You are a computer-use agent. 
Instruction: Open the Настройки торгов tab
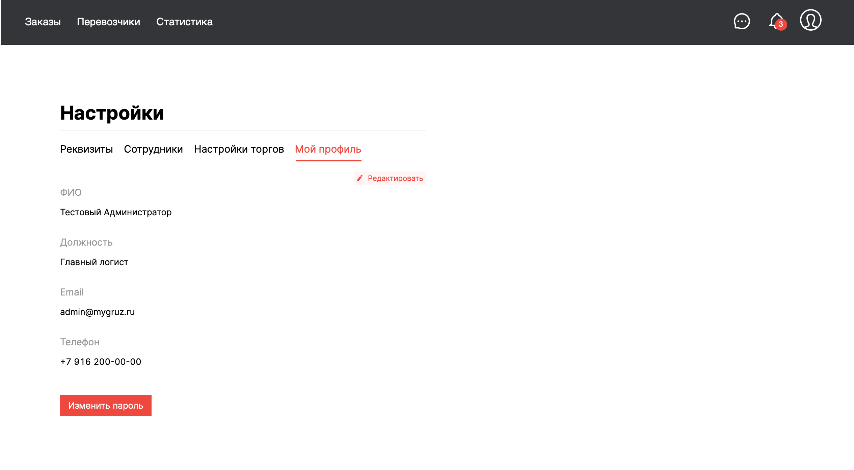point(239,149)
